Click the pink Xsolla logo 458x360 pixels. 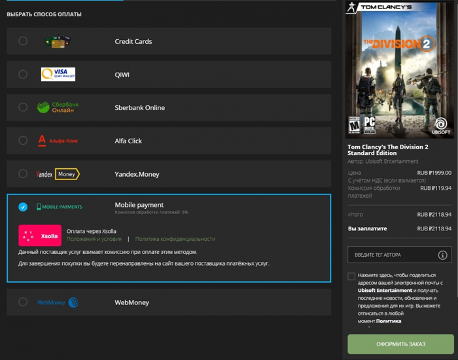tap(40, 236)
